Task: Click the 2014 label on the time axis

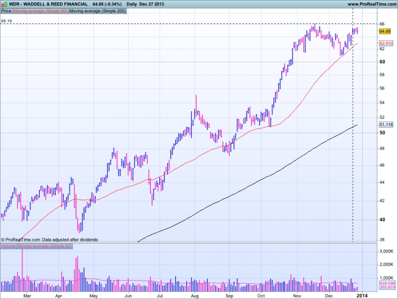Action: tap(362, 295)
